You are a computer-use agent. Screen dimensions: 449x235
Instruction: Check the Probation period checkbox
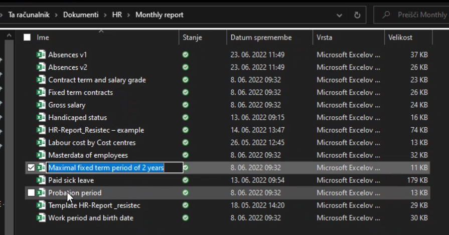[x=31, y=193]
